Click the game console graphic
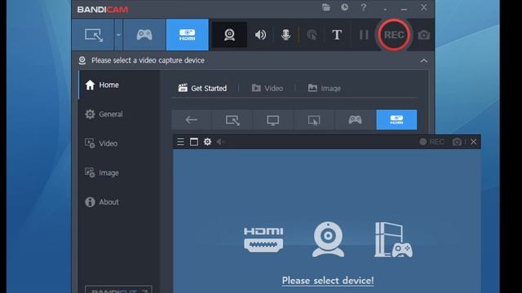The height and width of the screenshot is (293, 522). [x=393, y=240]
